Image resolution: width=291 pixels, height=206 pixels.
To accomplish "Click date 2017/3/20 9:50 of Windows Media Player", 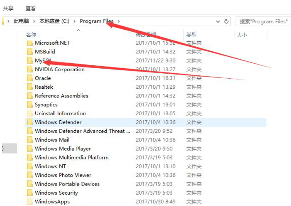I will coord(154,149).
